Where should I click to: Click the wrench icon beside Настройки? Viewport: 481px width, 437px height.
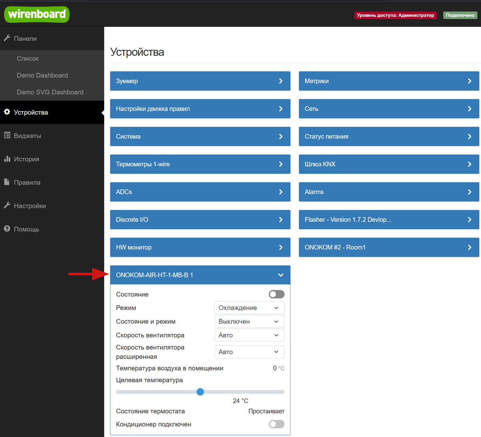point(7,205)
